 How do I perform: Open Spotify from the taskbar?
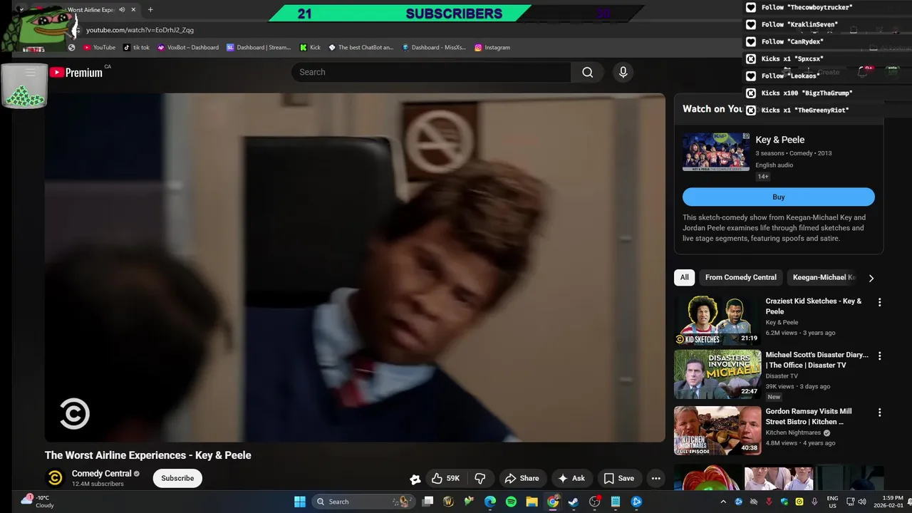(511, 502)
